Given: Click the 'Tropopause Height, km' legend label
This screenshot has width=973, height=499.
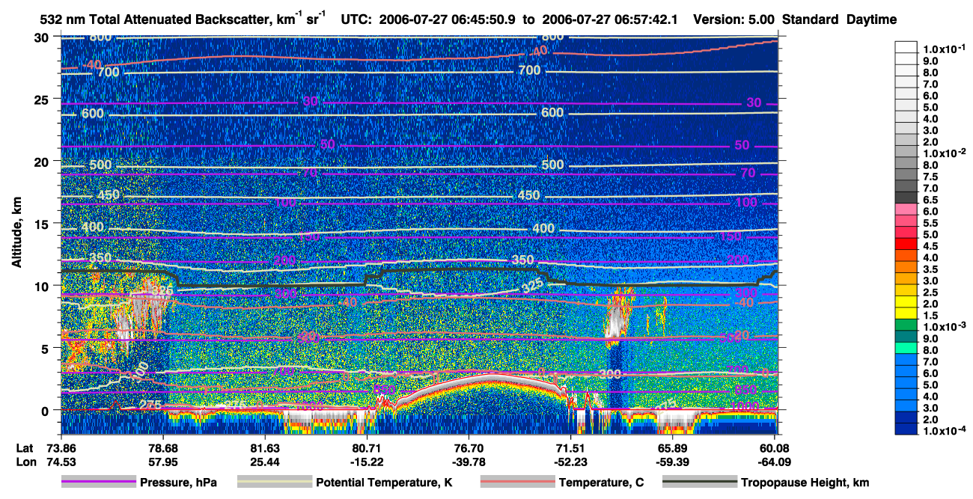Looking at the screenshot, I should tap(805, 483).
